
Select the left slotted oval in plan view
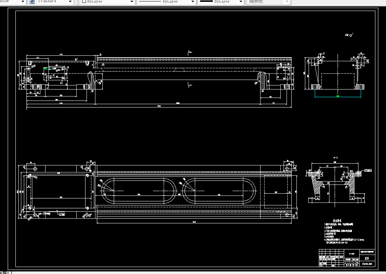[139, 191]
